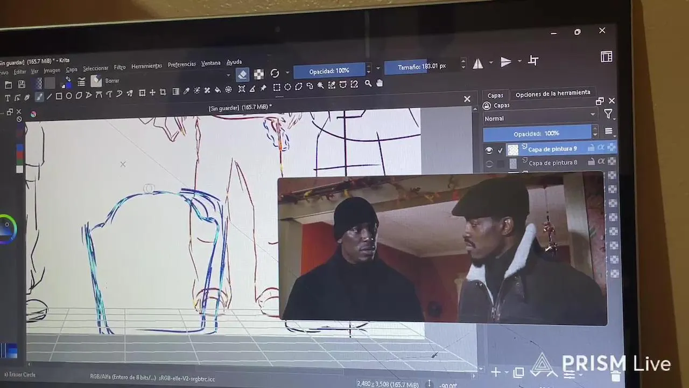689x388 pixels.
Task: Adjust brush Tamaño size slider
Action: click(421, 67)
